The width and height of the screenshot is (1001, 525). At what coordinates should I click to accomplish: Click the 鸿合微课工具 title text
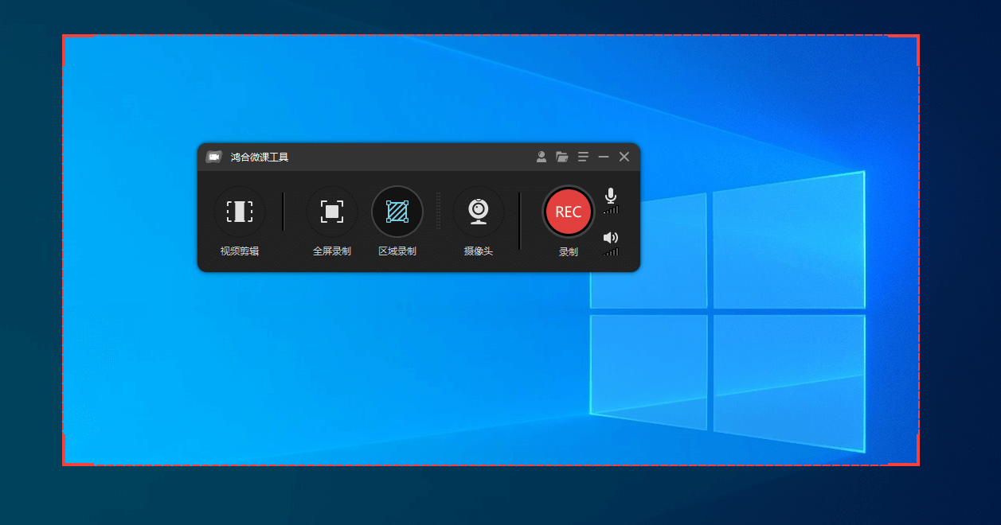[260, 157]
